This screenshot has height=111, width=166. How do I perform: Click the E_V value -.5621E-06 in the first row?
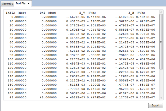pos(76,17)
